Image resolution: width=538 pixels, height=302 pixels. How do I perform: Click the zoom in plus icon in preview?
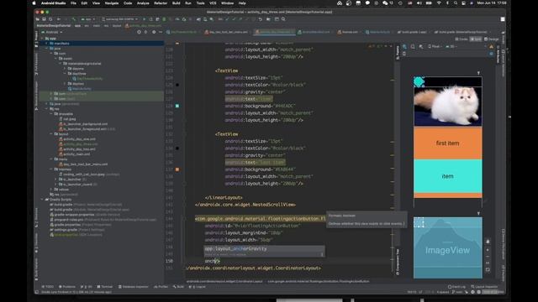(488, 250)
